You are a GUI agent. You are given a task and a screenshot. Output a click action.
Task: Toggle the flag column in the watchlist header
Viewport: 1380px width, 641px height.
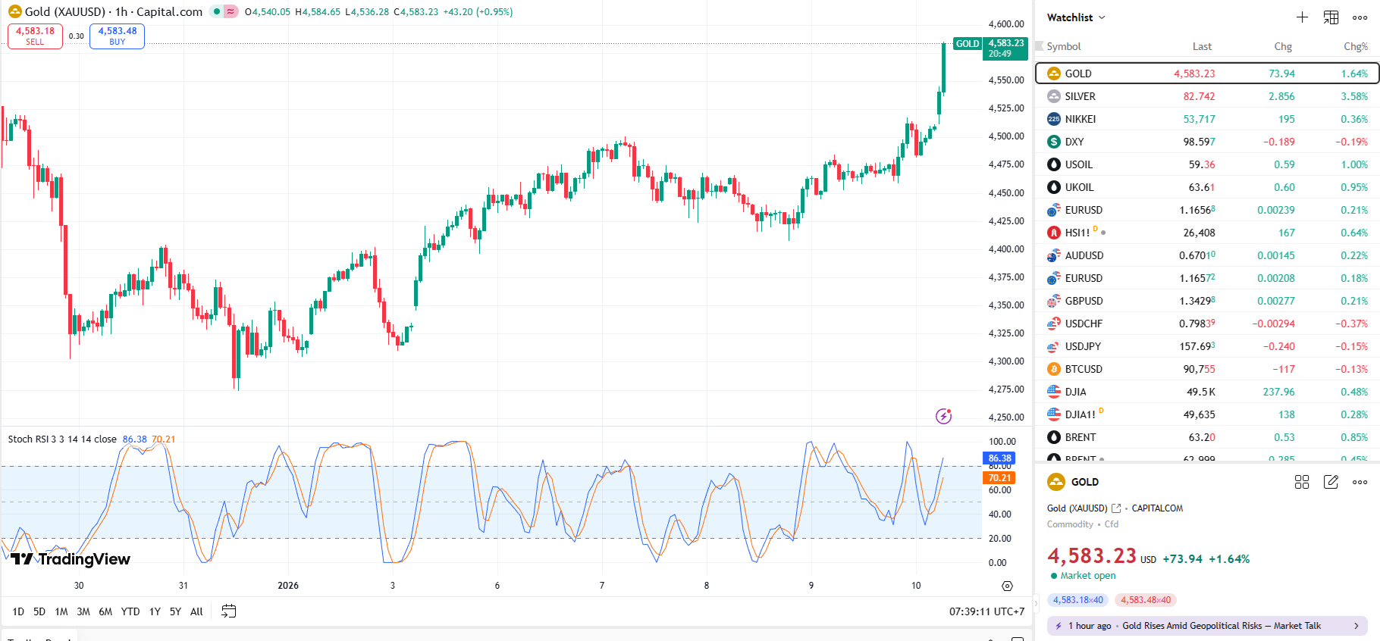tap(1040, 46)
